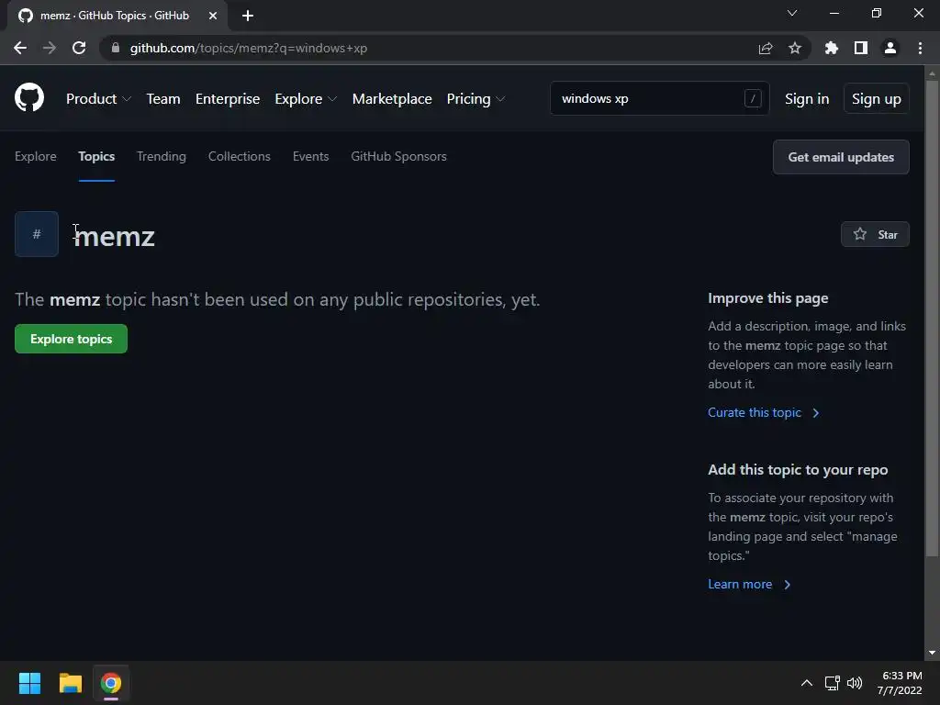This screenshot has width=940, height=705.
Task: Click the Add this topic to your repo heading
Action: (798, 470)
